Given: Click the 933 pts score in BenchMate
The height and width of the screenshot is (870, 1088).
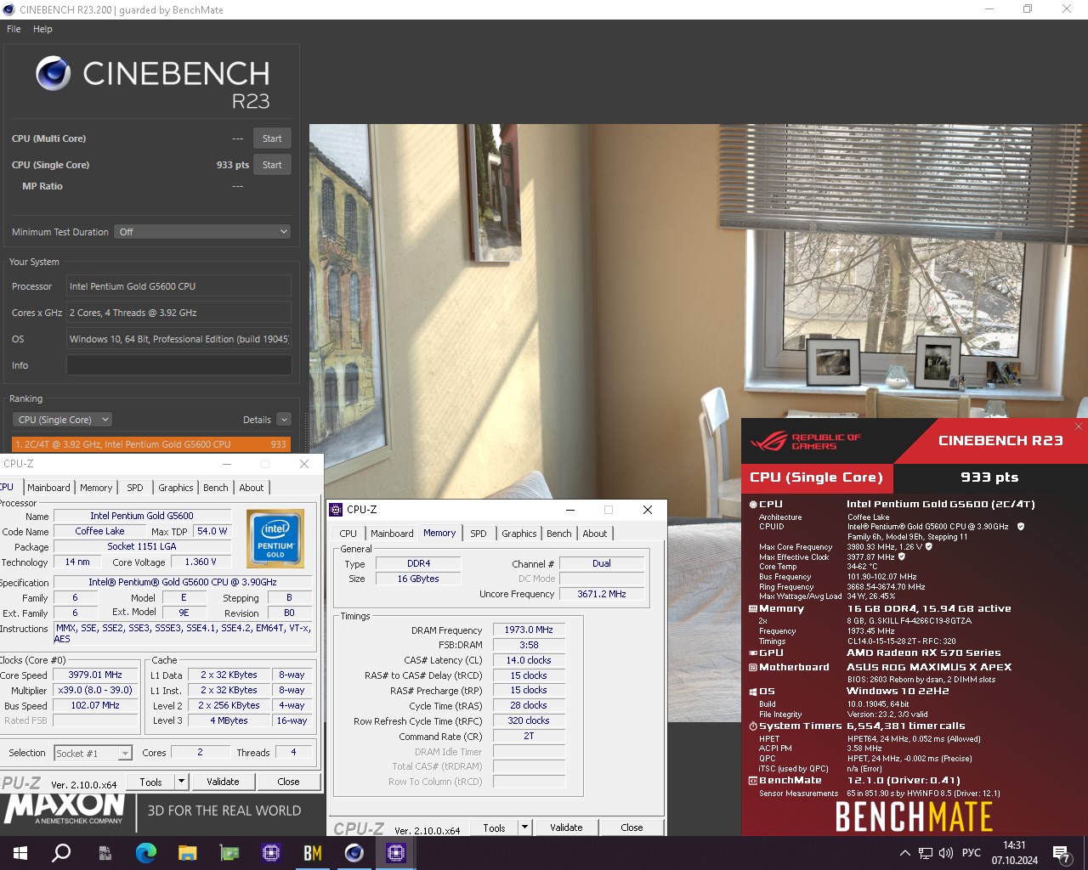Looking at the screenshot, I should point(989,477).
